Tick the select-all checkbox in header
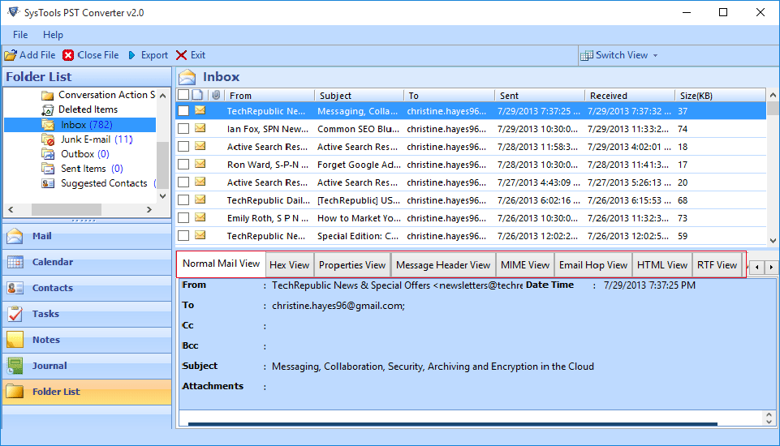The height and width of the screenshot is (446, 780). coord(183,95)
